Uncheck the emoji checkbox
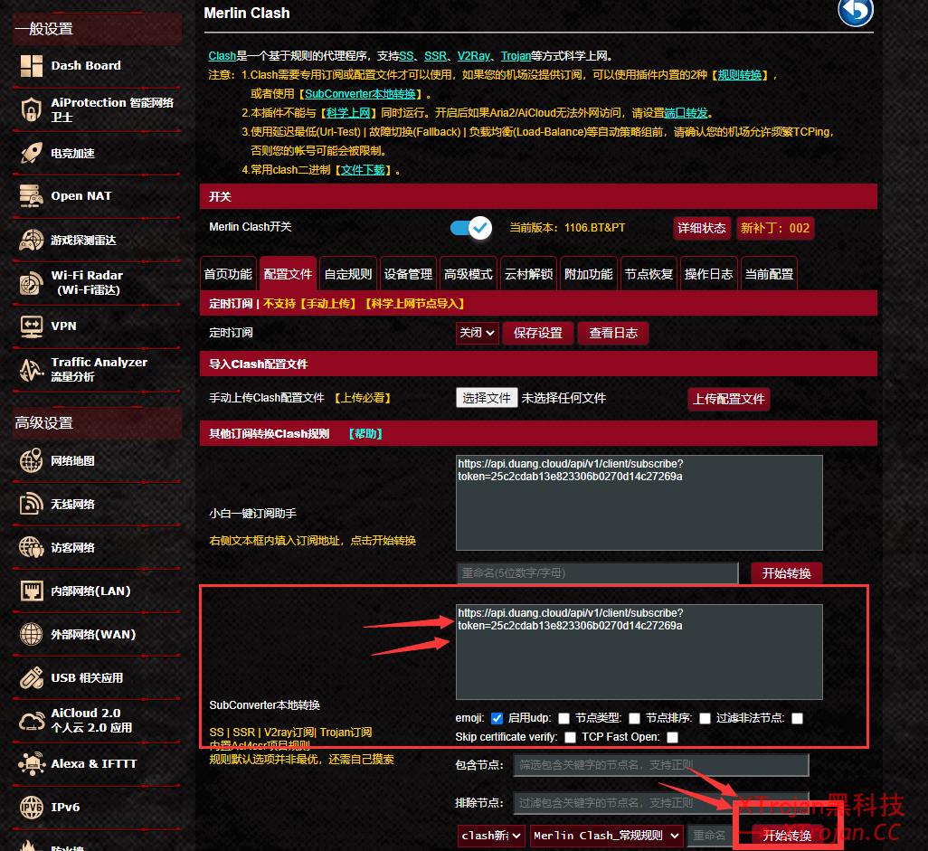 coord(497,719)
